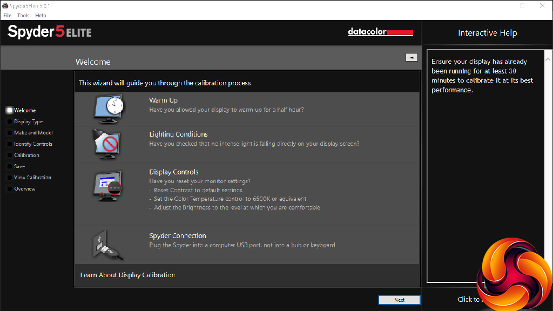This screenshot has height=311, width=553.
Task: Close the SpyderElite window
Action: 542,5
